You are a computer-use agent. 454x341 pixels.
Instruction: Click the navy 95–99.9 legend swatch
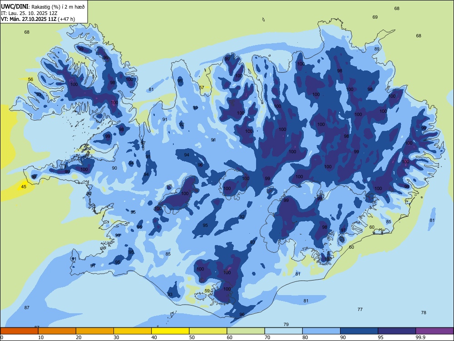(397, 331)
